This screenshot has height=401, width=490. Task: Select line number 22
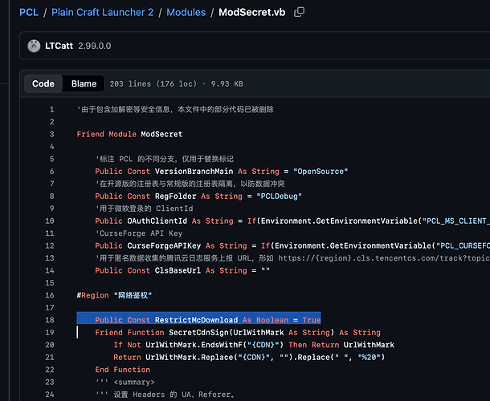point(49,370)
